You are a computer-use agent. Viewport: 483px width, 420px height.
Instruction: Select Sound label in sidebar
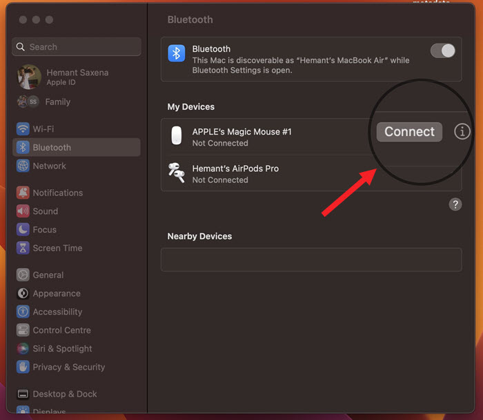pos(46,211)
